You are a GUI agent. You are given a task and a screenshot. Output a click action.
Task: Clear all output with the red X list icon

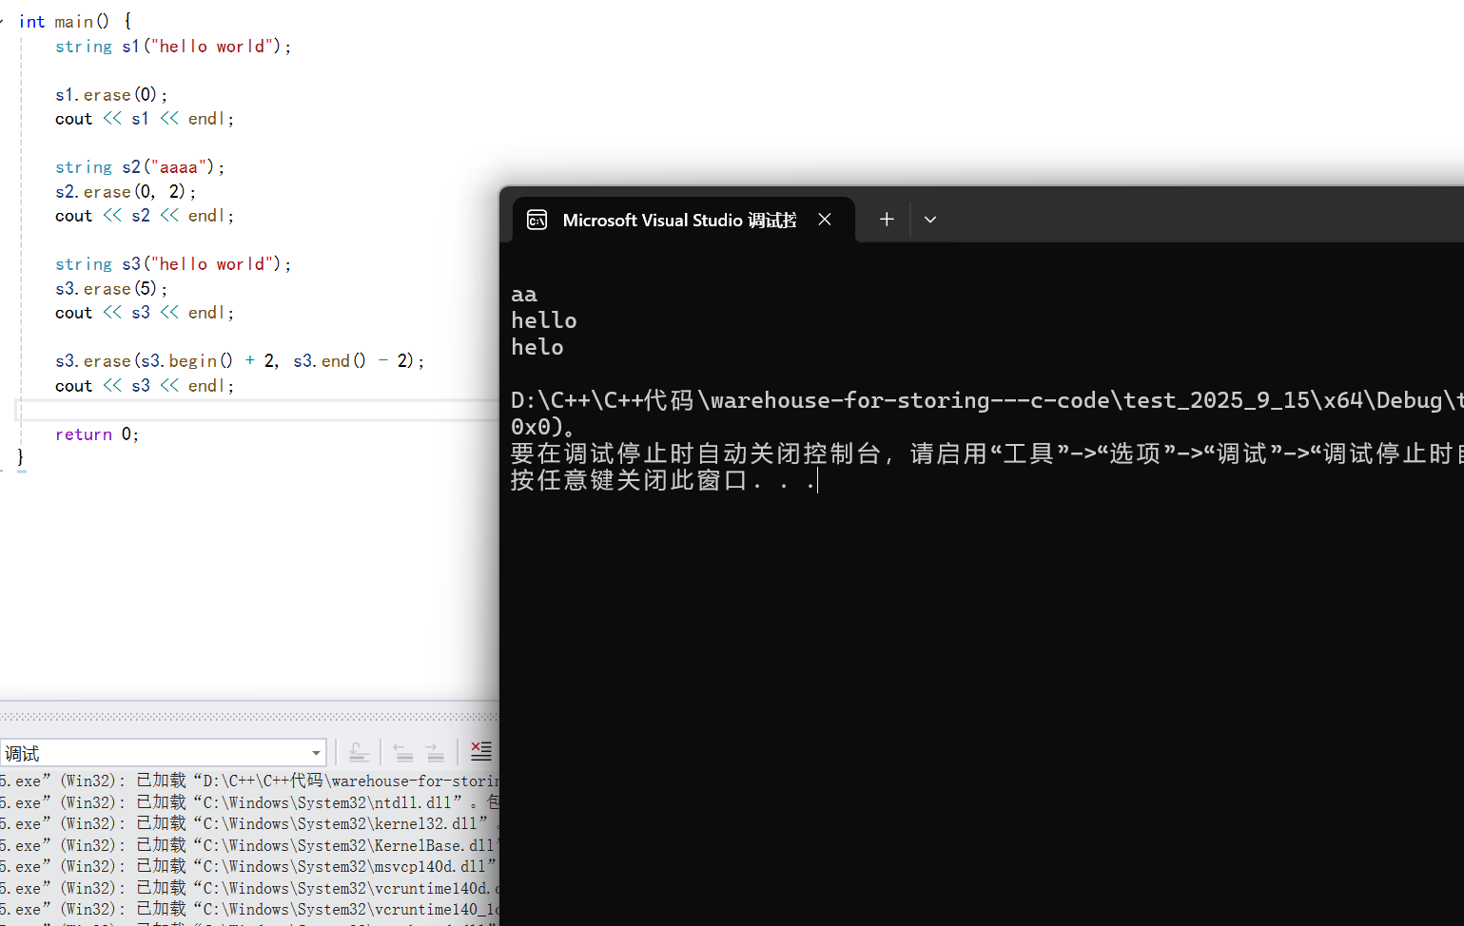(481, 752)
